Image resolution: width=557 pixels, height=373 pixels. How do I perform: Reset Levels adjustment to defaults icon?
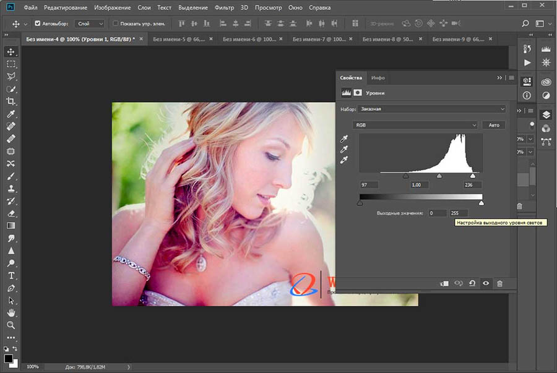tap(472, 283)
